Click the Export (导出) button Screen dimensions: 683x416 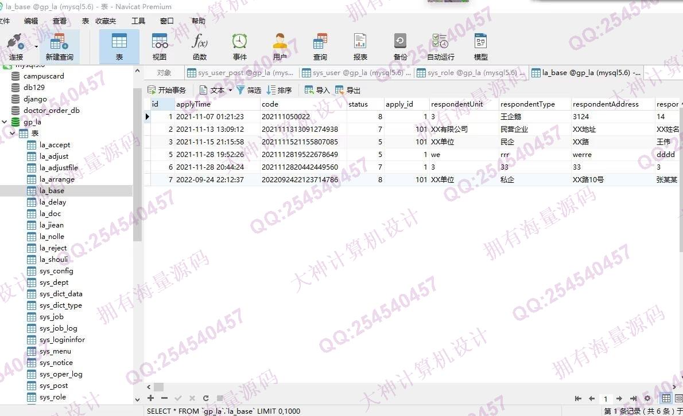pos(348,90)
